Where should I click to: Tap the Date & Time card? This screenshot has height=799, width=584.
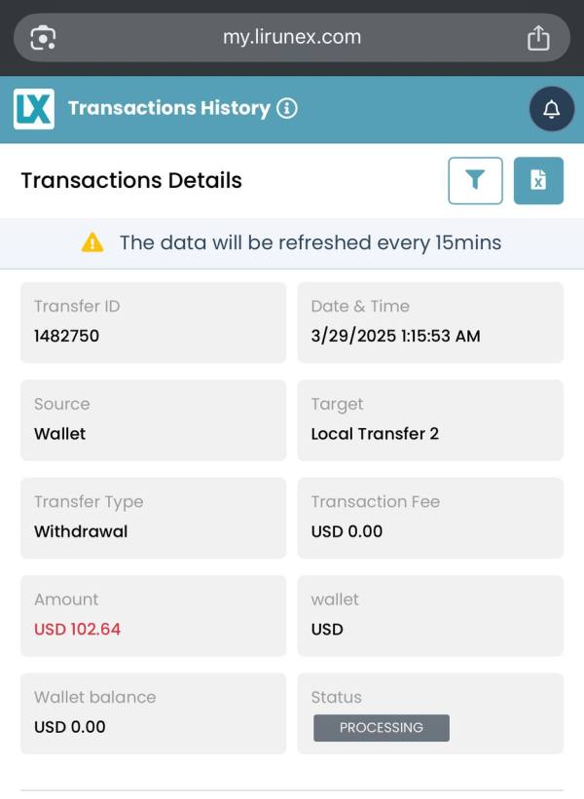(x=429, y=322)
